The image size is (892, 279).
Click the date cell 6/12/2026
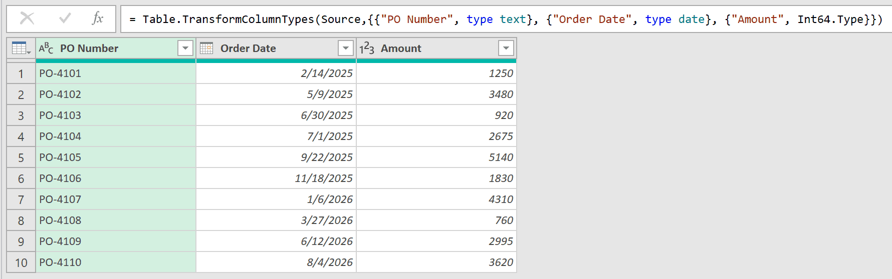pyautogui.click(x=276, y=241)
